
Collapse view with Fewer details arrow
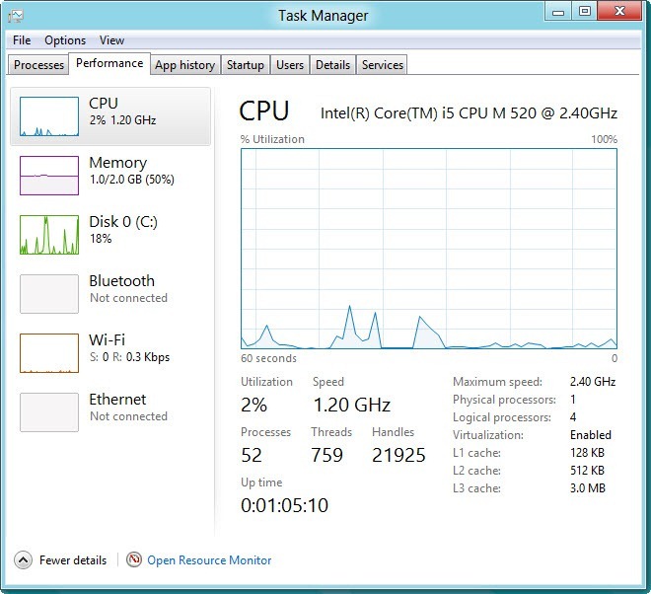point(24,559)
